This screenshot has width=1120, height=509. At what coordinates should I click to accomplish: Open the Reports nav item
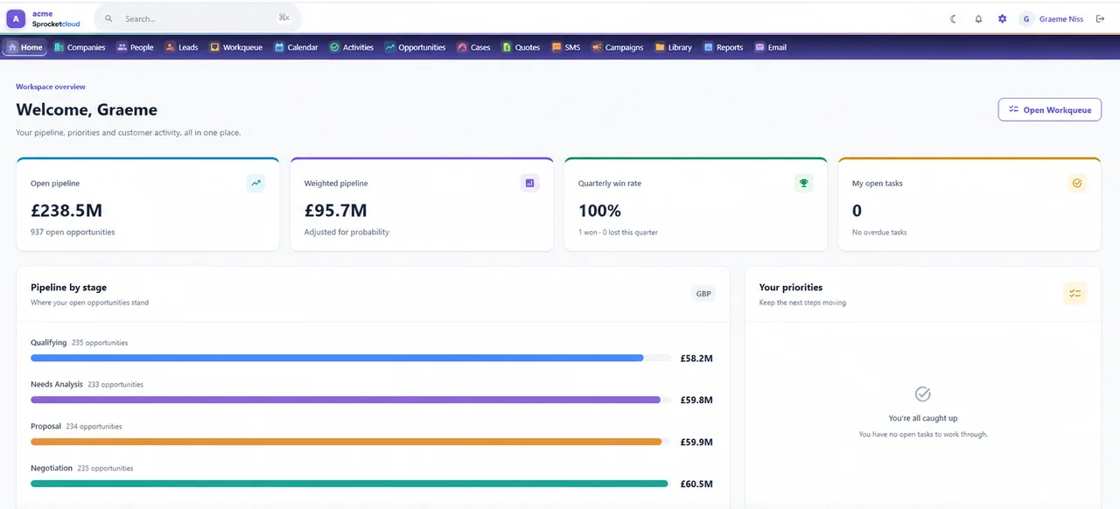click(724, 47)
